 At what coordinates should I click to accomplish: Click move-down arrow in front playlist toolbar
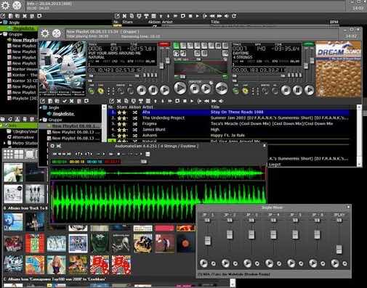pyautogui.click(x=163, y=101)
